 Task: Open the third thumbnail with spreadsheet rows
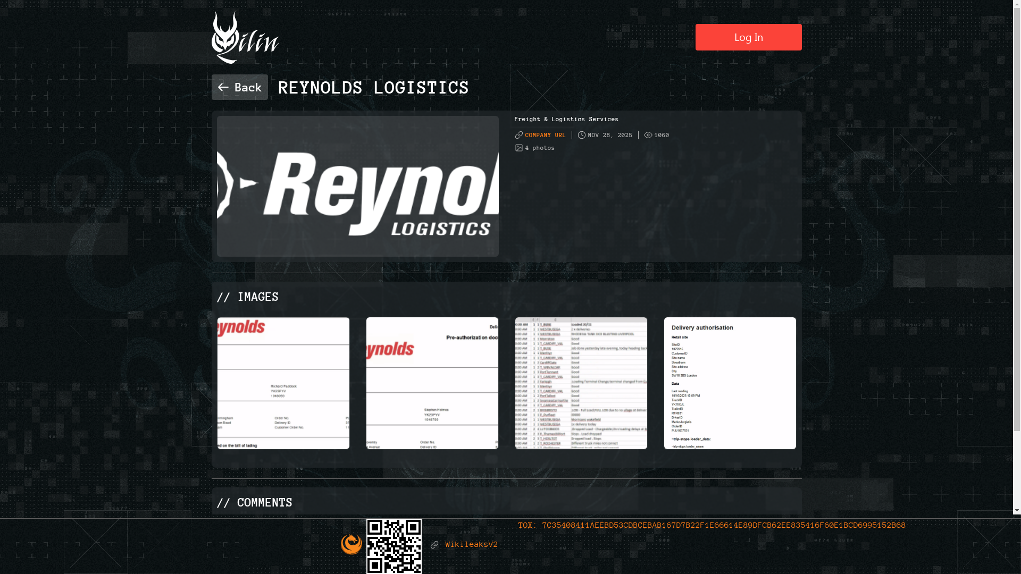[x=581, y=383]
